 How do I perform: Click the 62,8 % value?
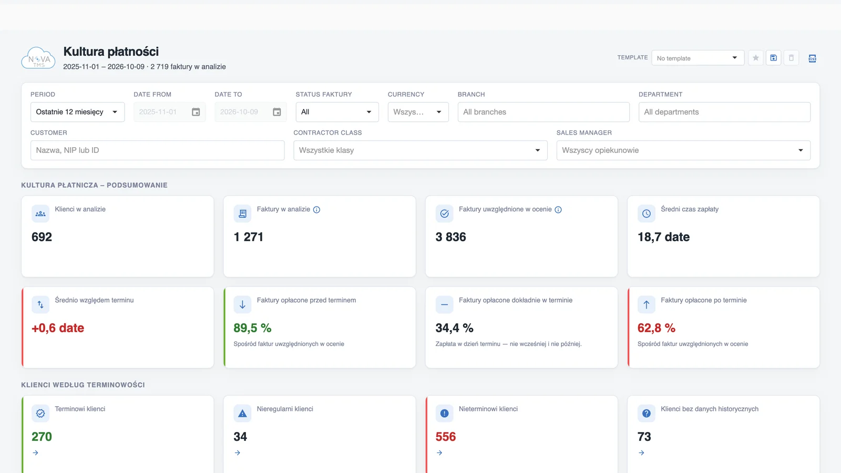point(657,328)
